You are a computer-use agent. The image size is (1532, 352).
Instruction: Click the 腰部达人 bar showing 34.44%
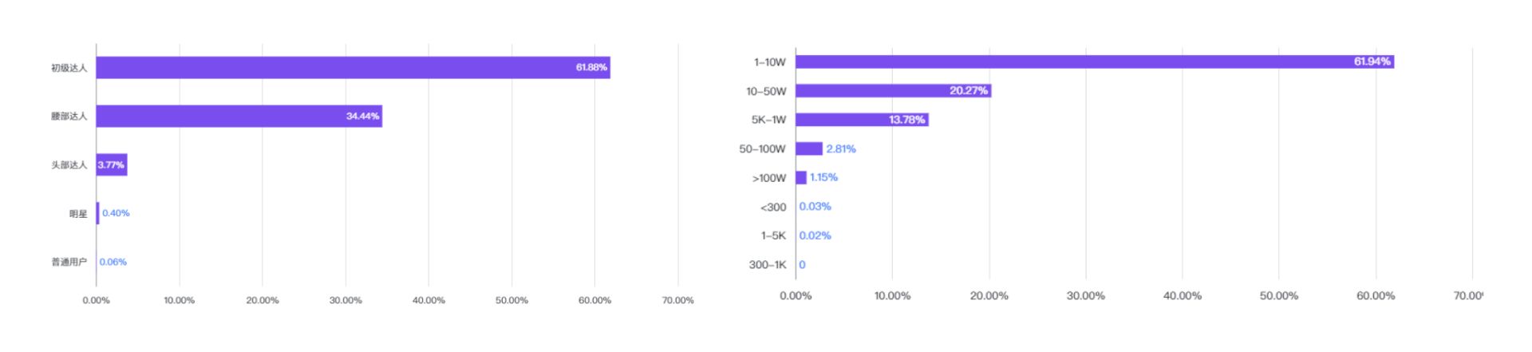click(x=239, y=117)
